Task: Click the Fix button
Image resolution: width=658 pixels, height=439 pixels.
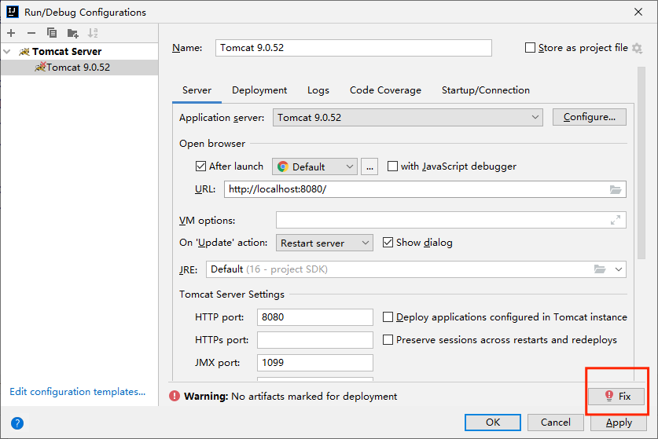Action: (616, 397)
